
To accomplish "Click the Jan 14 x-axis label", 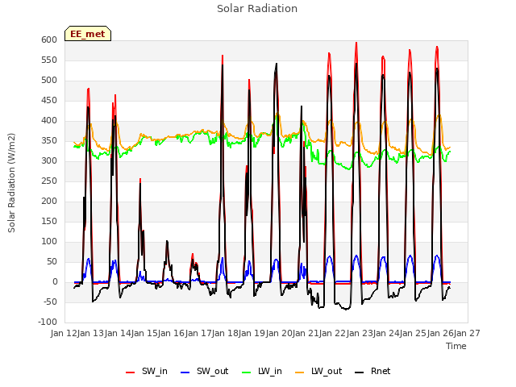I will (x=118, y=333).
